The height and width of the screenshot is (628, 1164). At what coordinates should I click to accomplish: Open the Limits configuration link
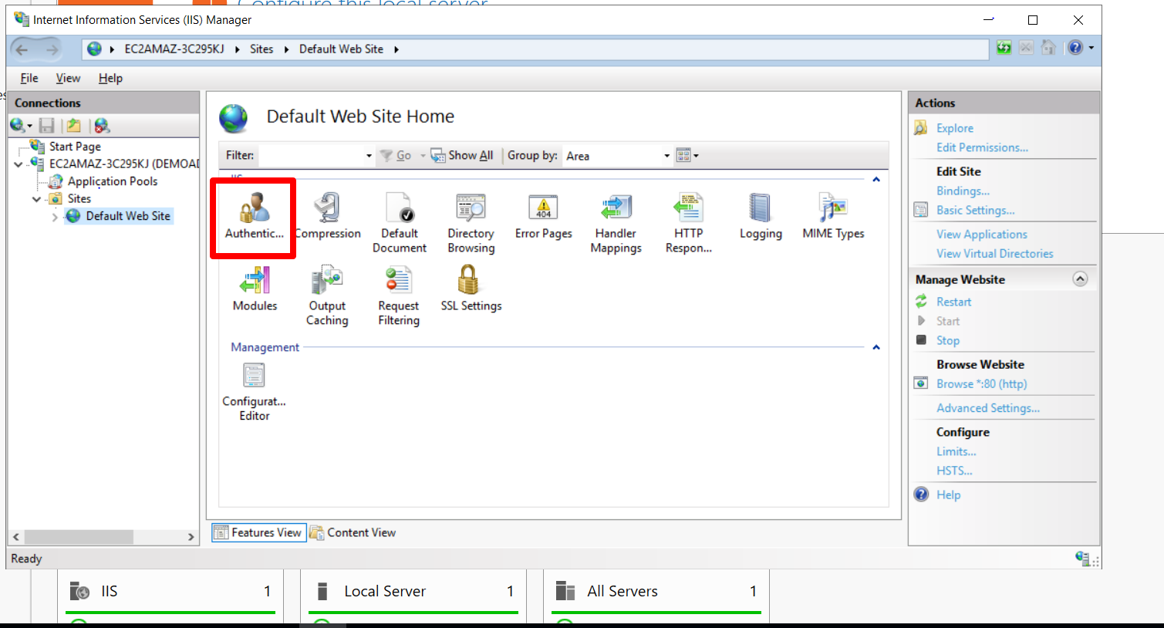point(956,451)
